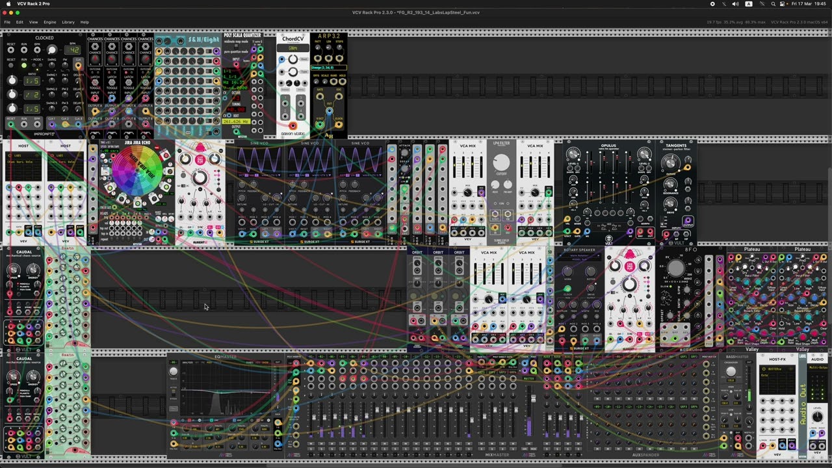This screenshot has width=832, height=468.
Task: Click the Rotary Speaker HORN knob
Action: (567, 272)
